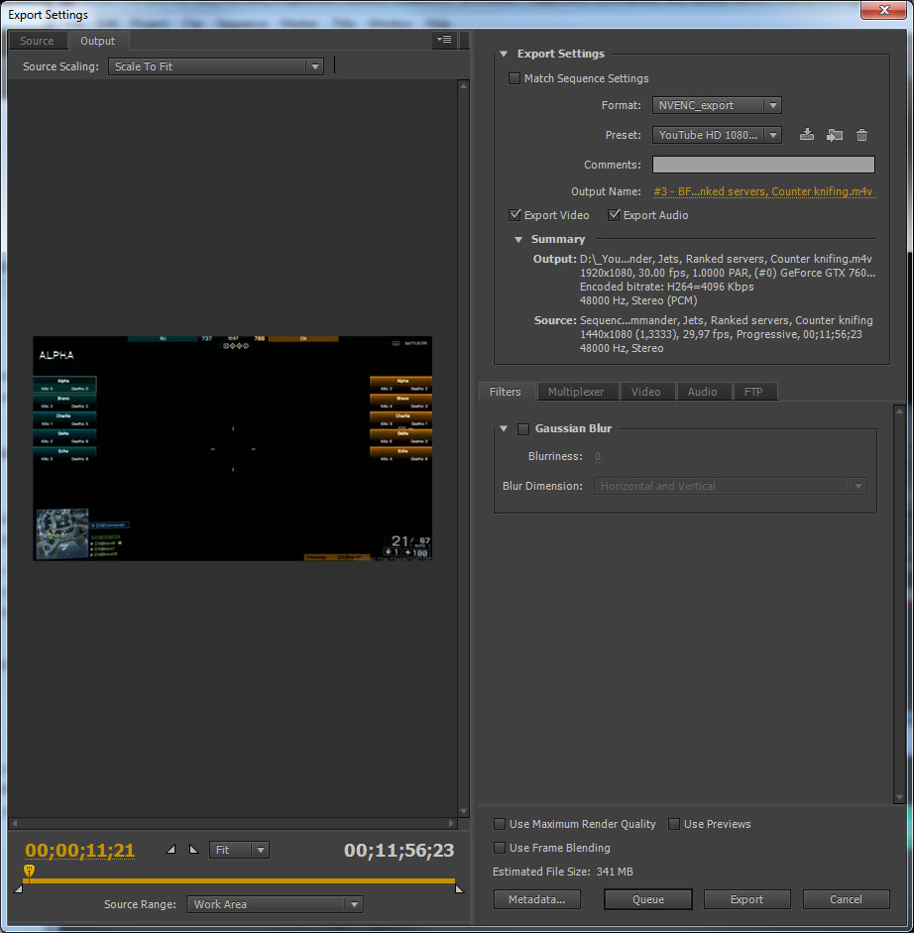The width and height of the screenshot is (914, 933).
Task: Uncheck the Export Video checkbox
Action: pos(514,215)
